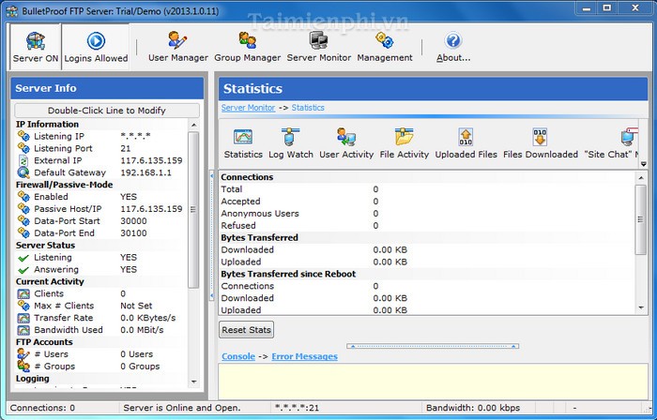Click the Anonymous Users statistics row
Image resolution: width=657 pixels, height=420 pixels.
427,214
